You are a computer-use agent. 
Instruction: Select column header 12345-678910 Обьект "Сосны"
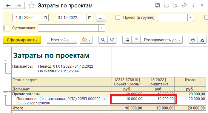tap(127, 82)
